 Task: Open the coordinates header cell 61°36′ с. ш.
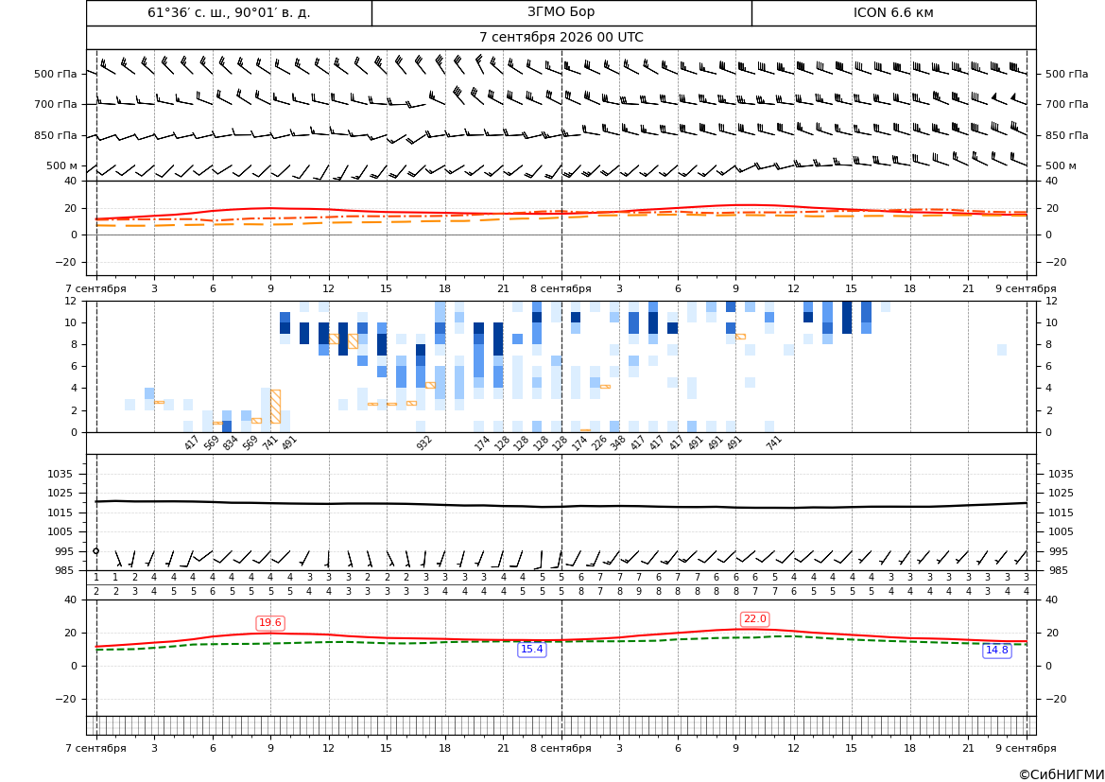coord(229,12)
